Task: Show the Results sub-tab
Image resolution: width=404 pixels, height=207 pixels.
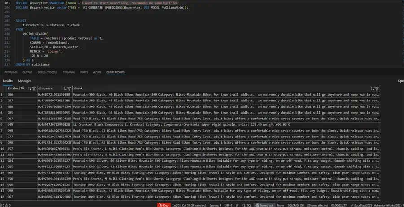Action: coord(8,81)
